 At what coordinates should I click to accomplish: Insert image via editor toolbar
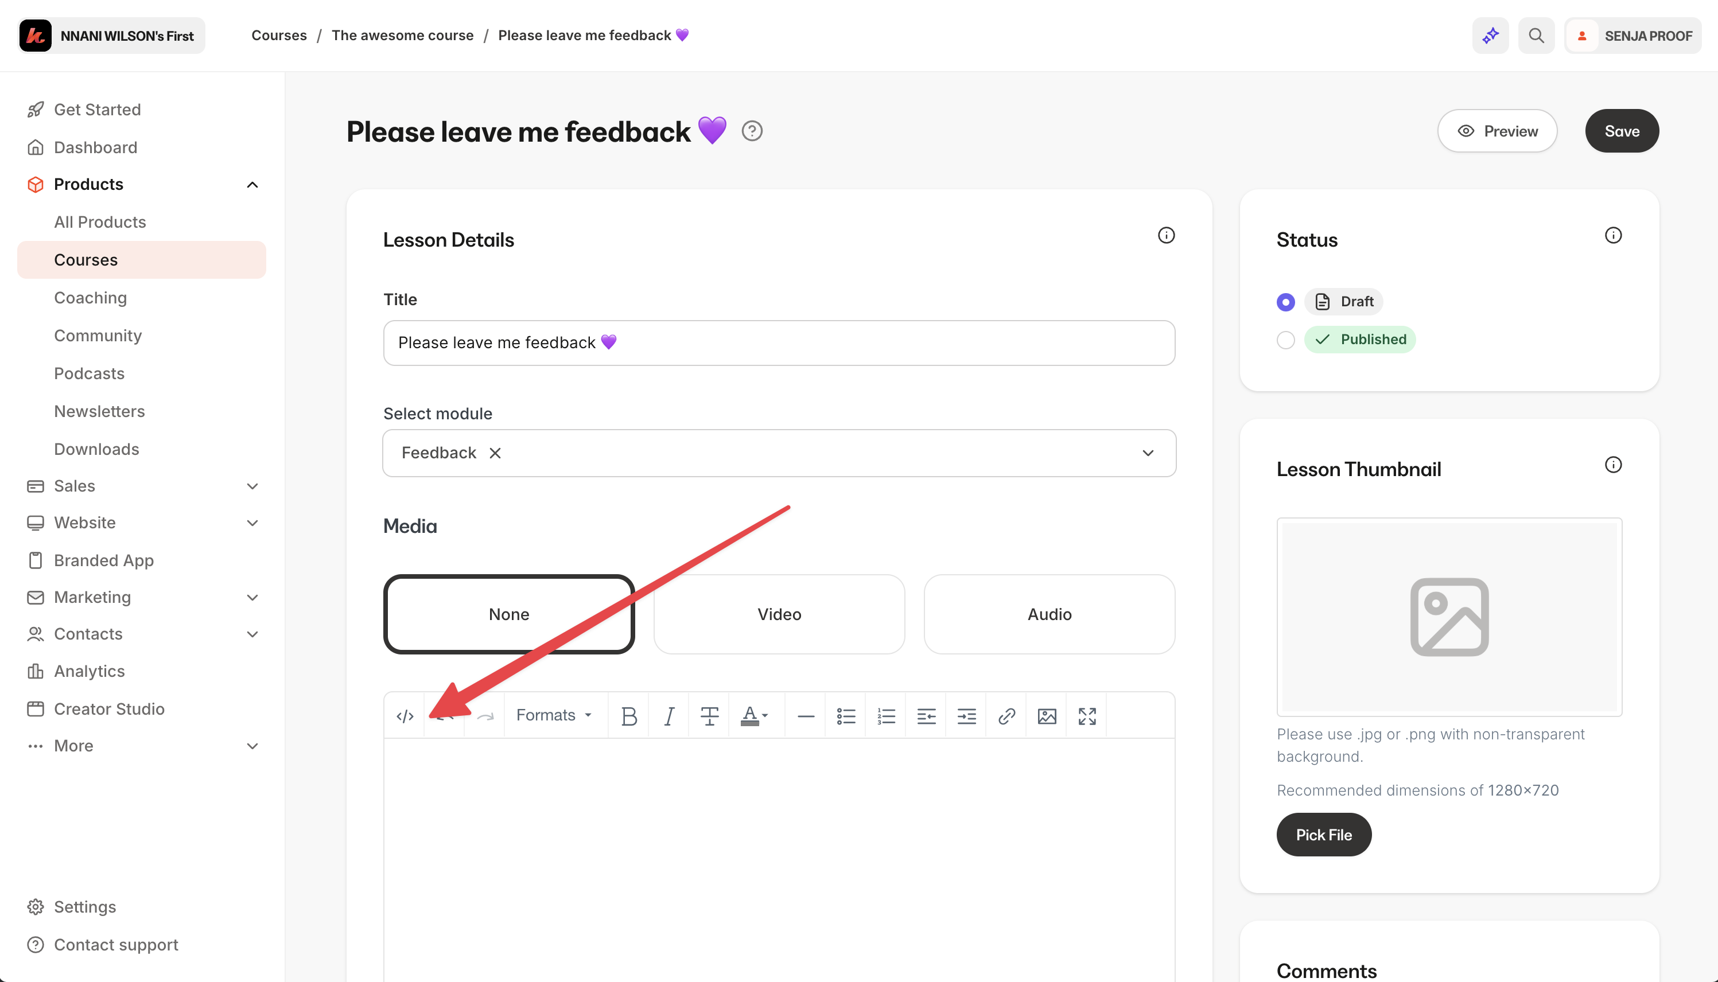[x=1047, y=716]
